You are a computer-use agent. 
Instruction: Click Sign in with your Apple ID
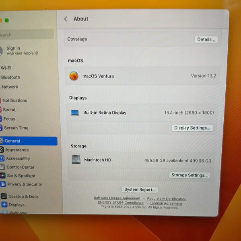[x=22, y=51]
